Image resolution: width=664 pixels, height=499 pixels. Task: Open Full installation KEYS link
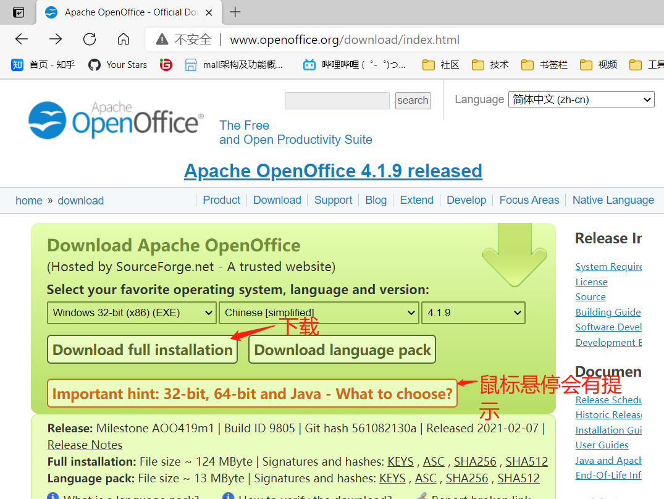pyautogui.click(x=401, y=462)
